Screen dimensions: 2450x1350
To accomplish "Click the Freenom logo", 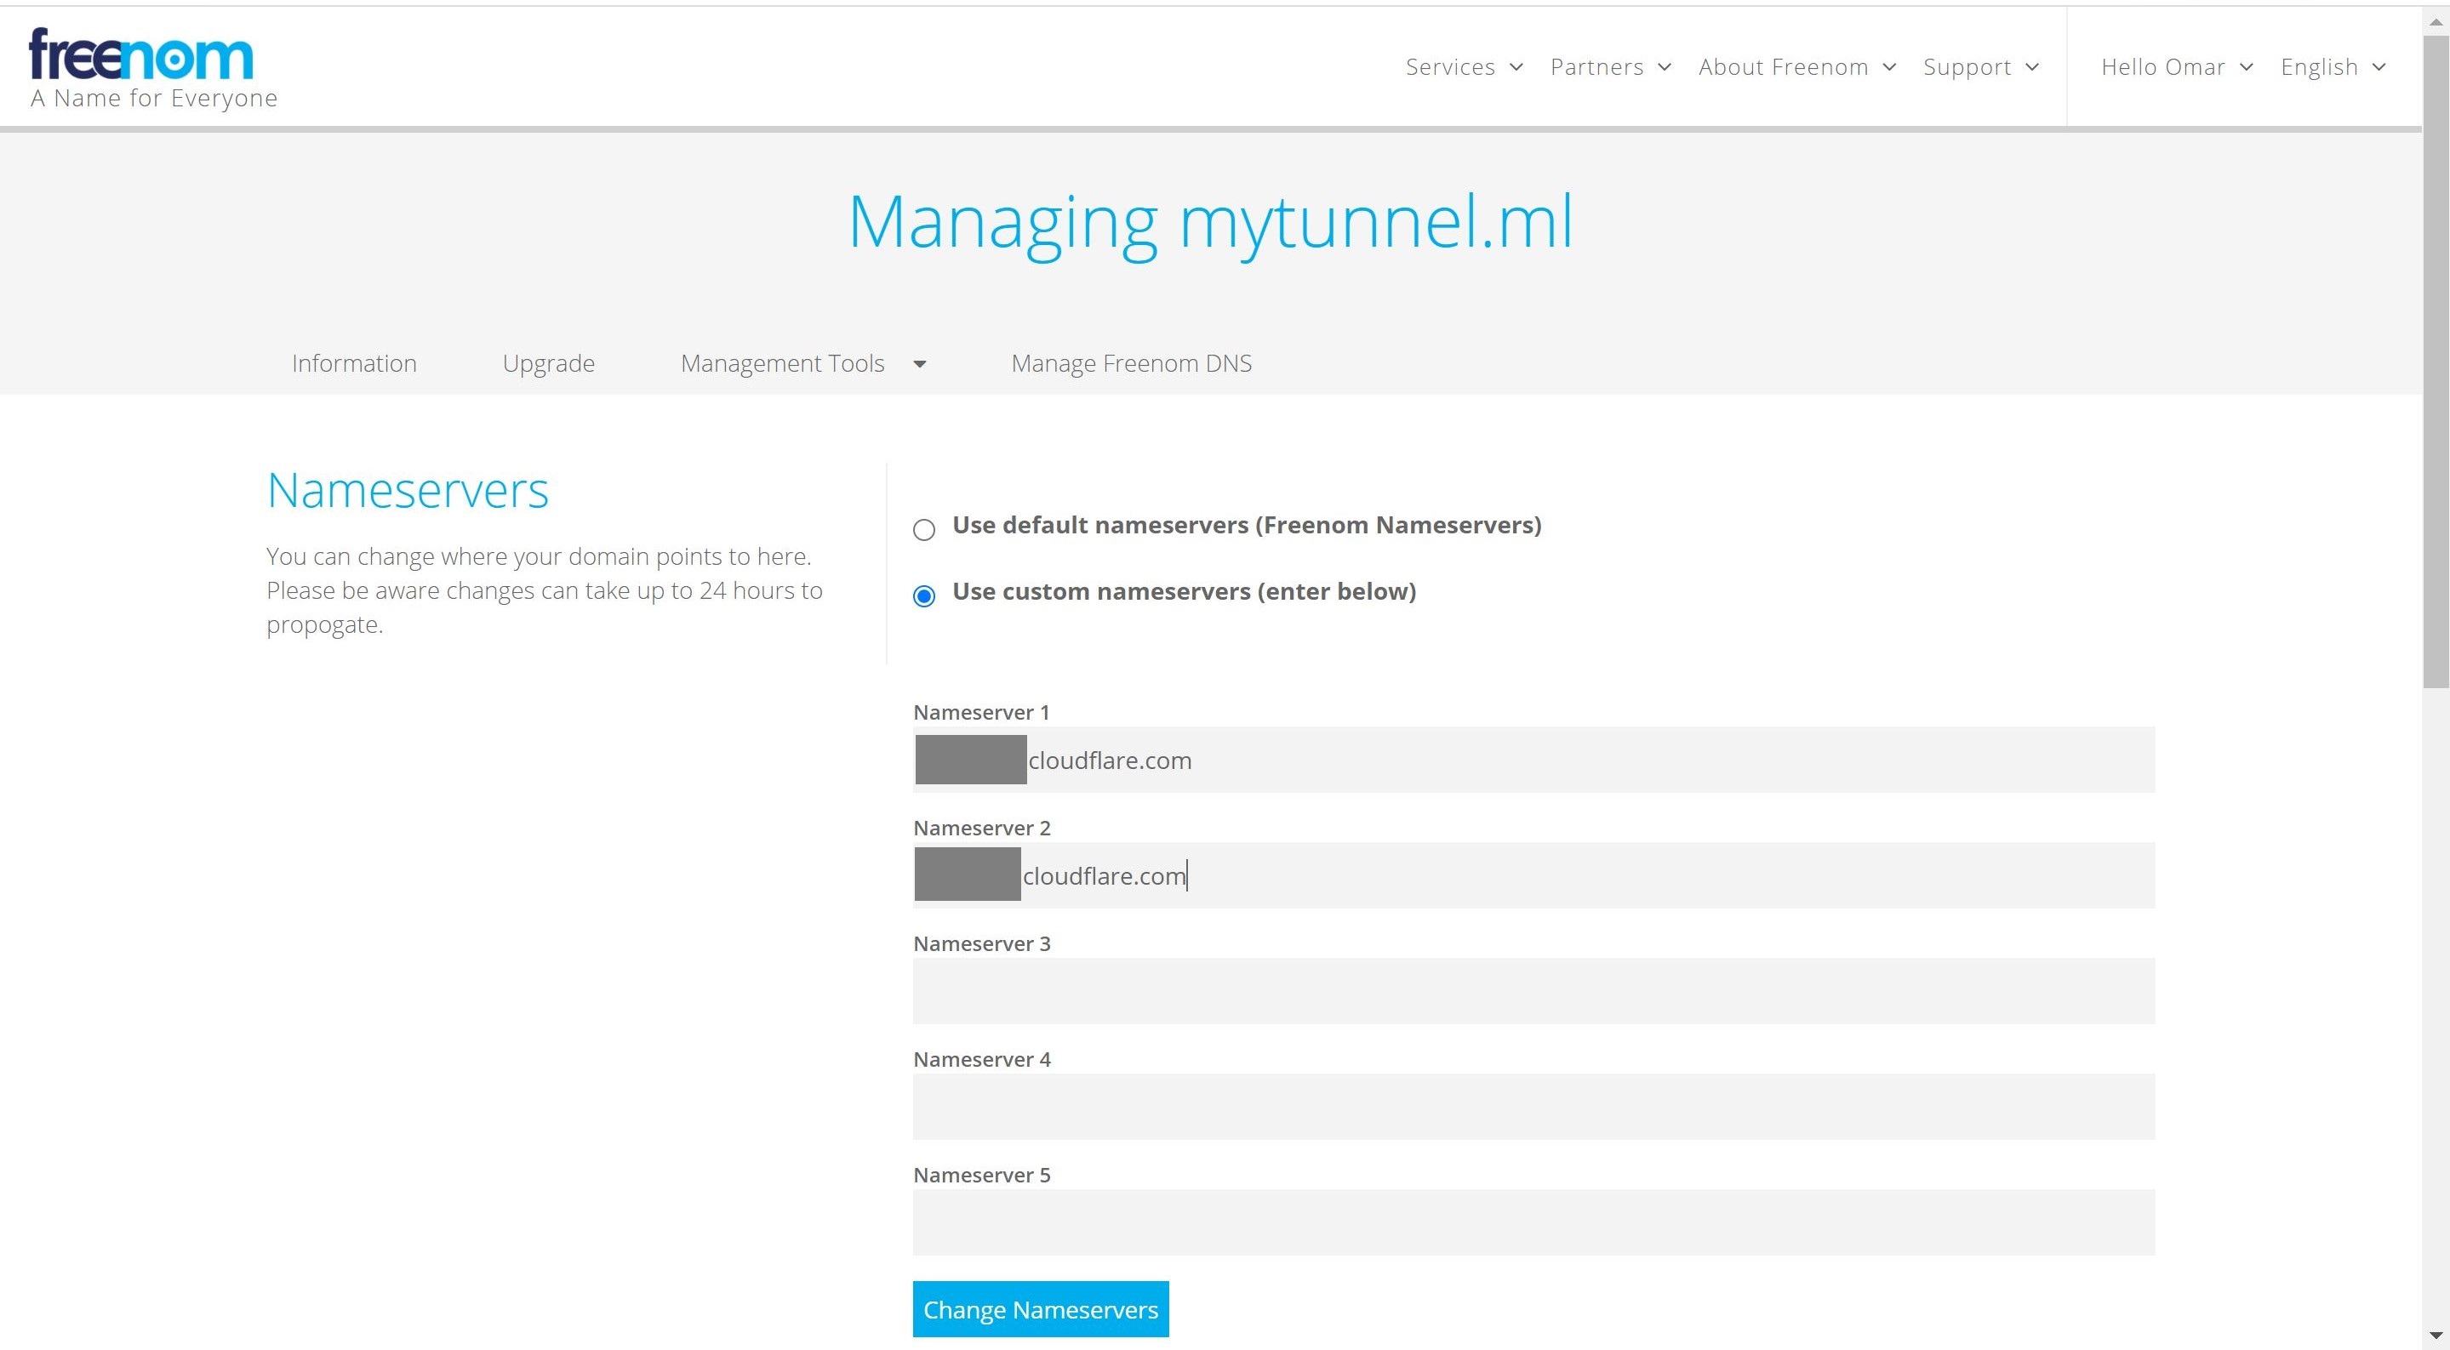I will [x=152, y=68].
